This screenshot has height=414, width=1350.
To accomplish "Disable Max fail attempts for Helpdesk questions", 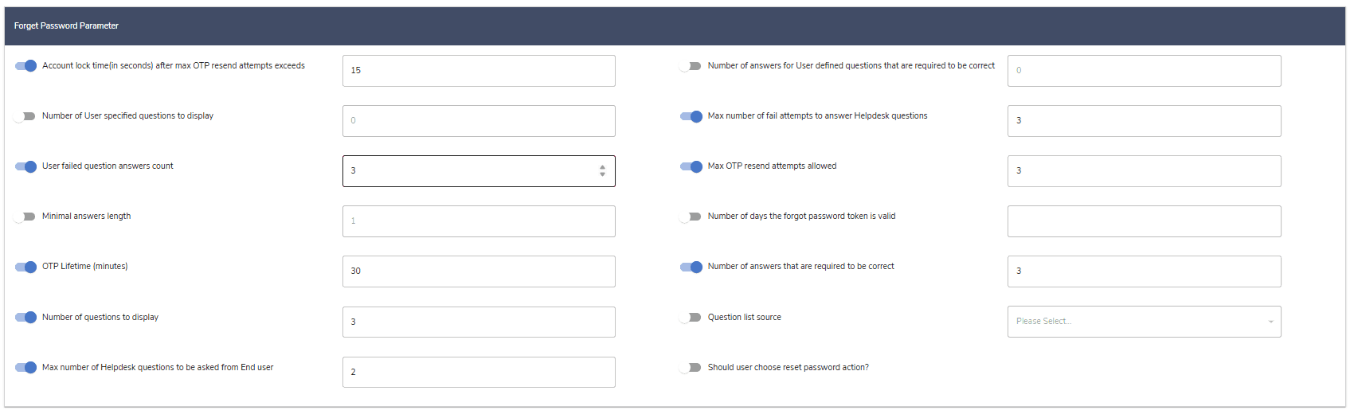I will point(691,116).
